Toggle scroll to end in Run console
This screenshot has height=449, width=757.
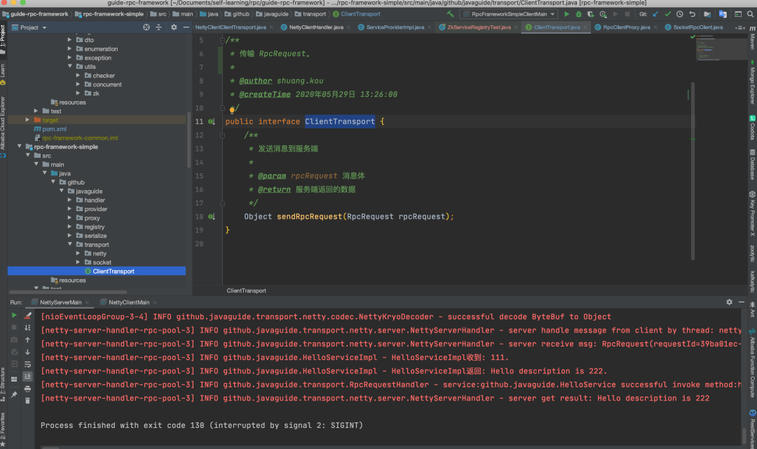tap(27, 376)
